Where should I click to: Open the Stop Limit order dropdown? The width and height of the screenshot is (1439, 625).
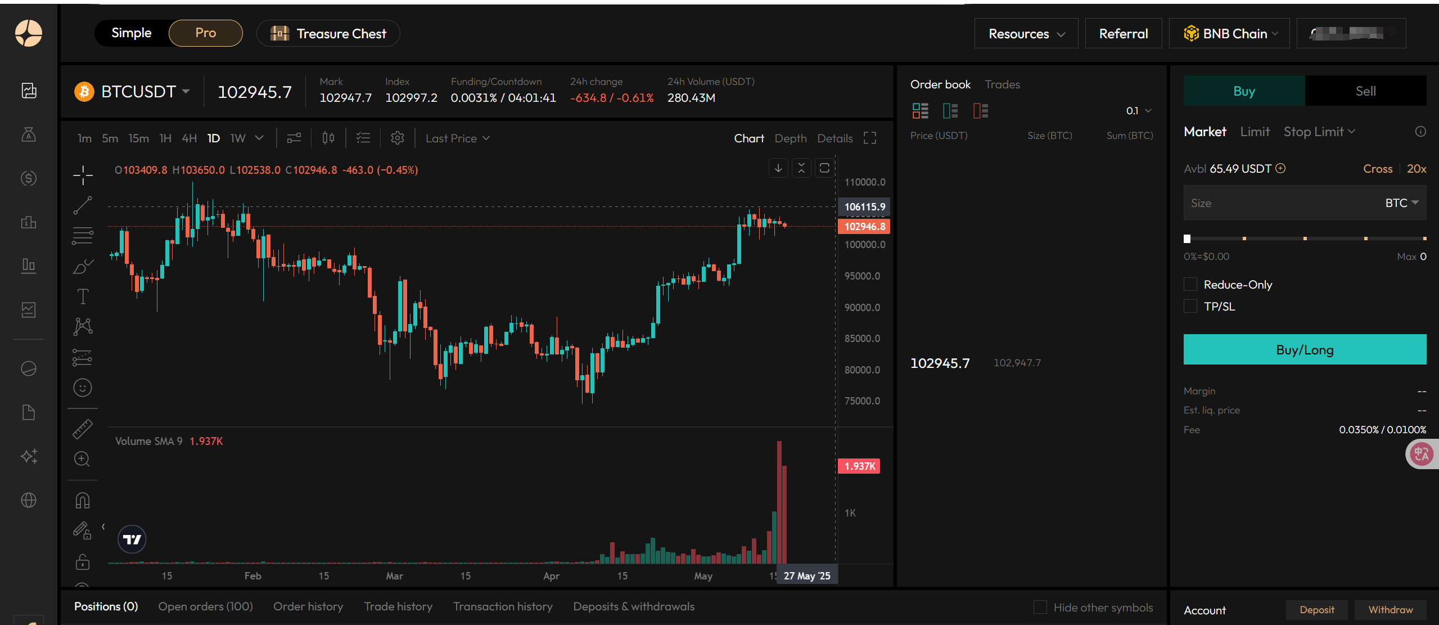coord(1319,132)
